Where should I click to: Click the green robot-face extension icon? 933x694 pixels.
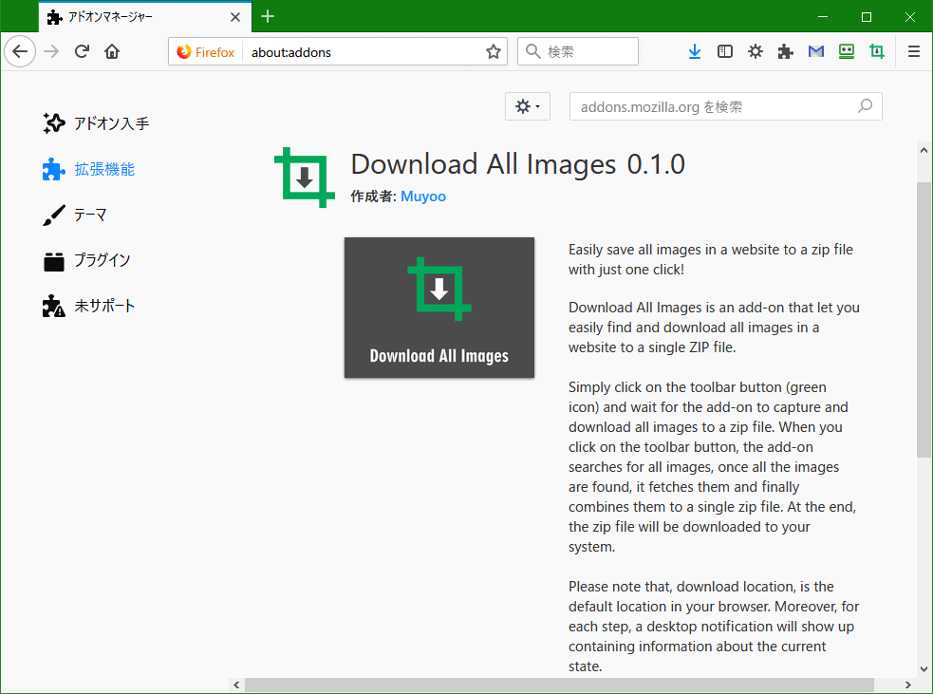846,52
